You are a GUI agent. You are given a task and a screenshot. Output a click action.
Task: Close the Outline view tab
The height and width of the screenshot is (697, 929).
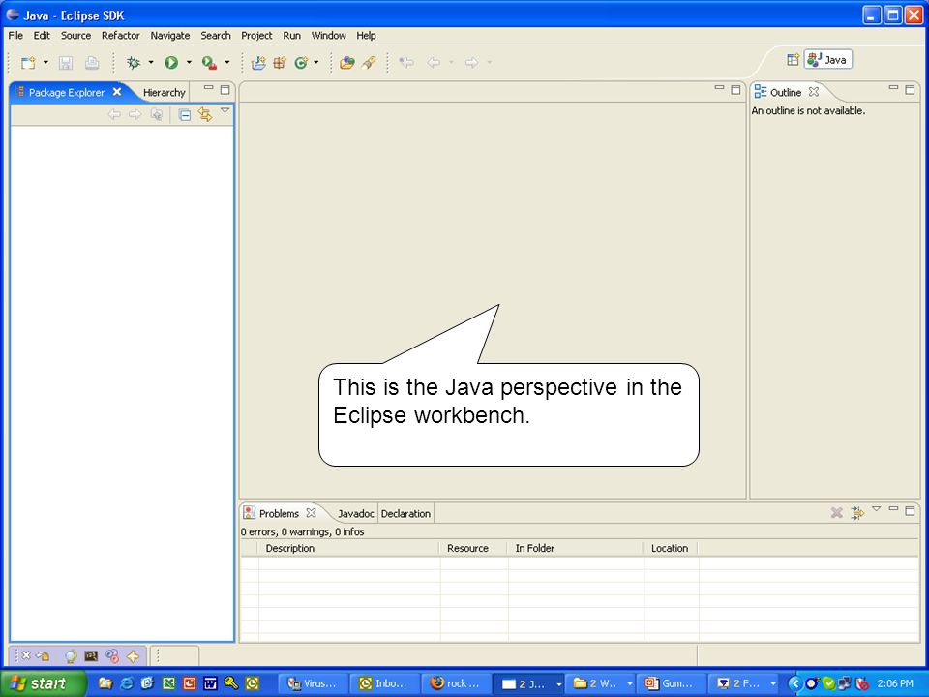click(814, 92)
